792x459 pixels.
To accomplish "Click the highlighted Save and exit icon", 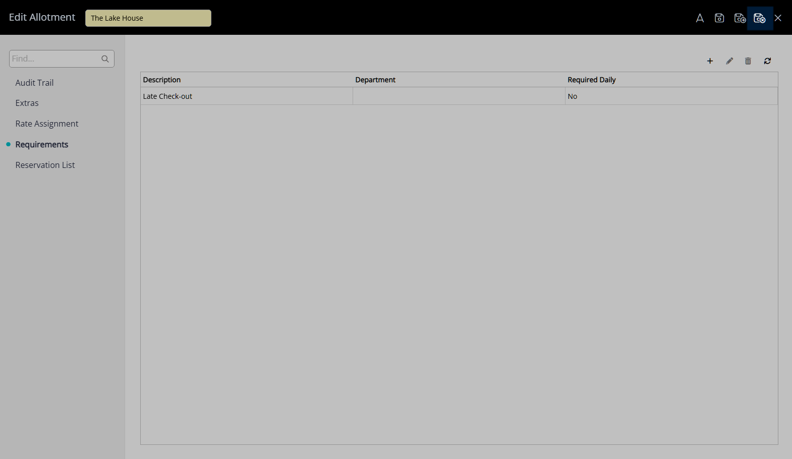I will point(760,18).
